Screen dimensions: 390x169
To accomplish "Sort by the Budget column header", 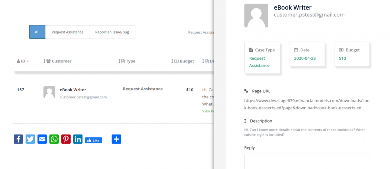I will pos(184,61).
